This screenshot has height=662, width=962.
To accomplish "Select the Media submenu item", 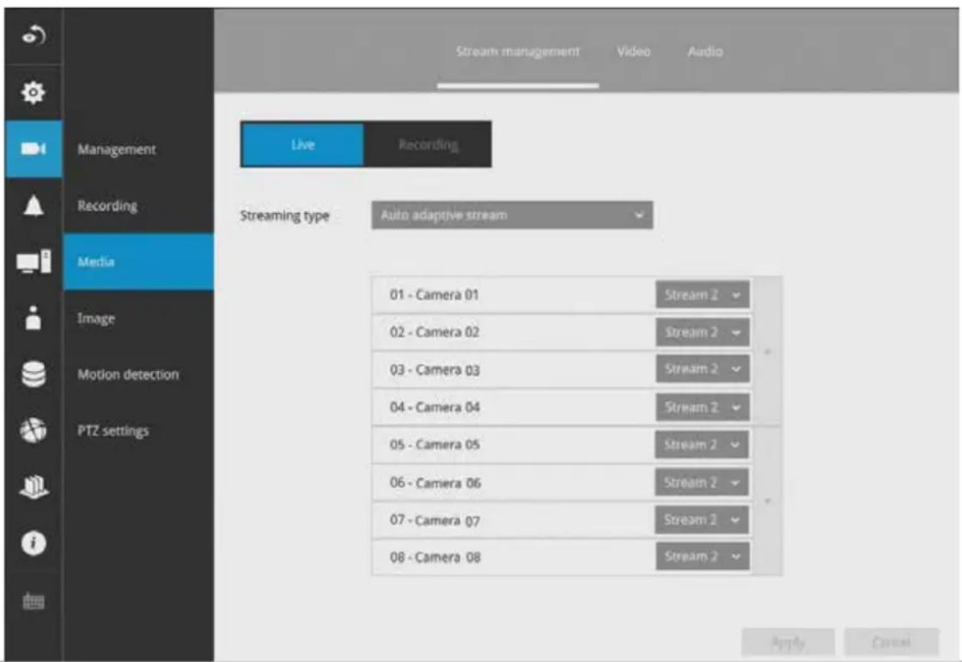I will pos(138,262).
